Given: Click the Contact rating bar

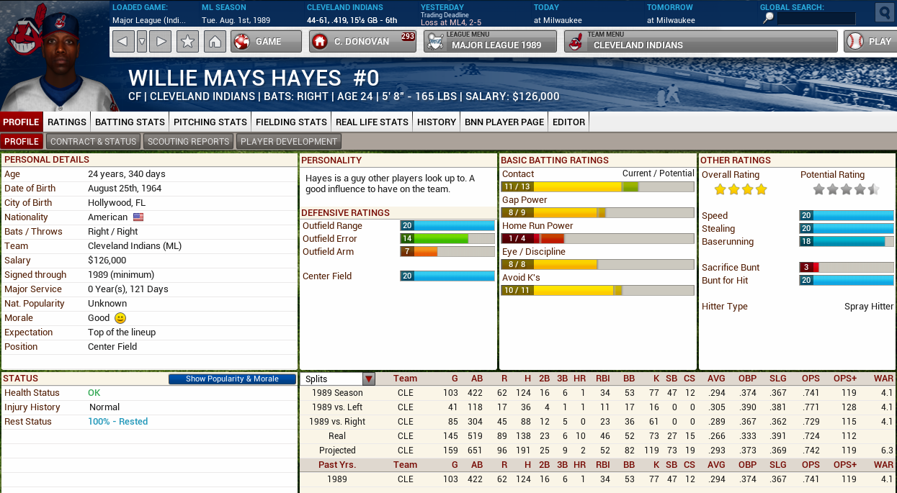Looking at the screenshot, I should click(x=597, y=186).
